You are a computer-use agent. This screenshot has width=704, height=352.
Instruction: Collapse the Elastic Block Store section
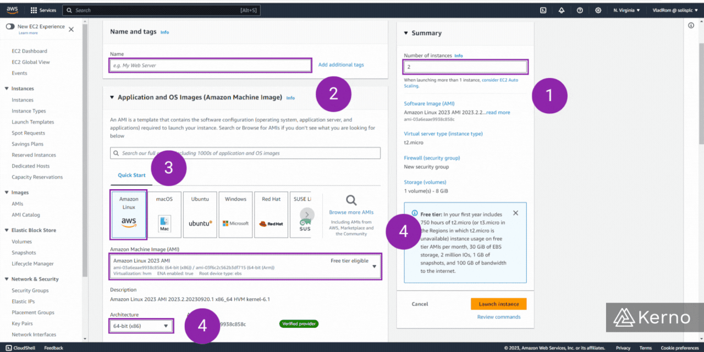pos(7,230)
